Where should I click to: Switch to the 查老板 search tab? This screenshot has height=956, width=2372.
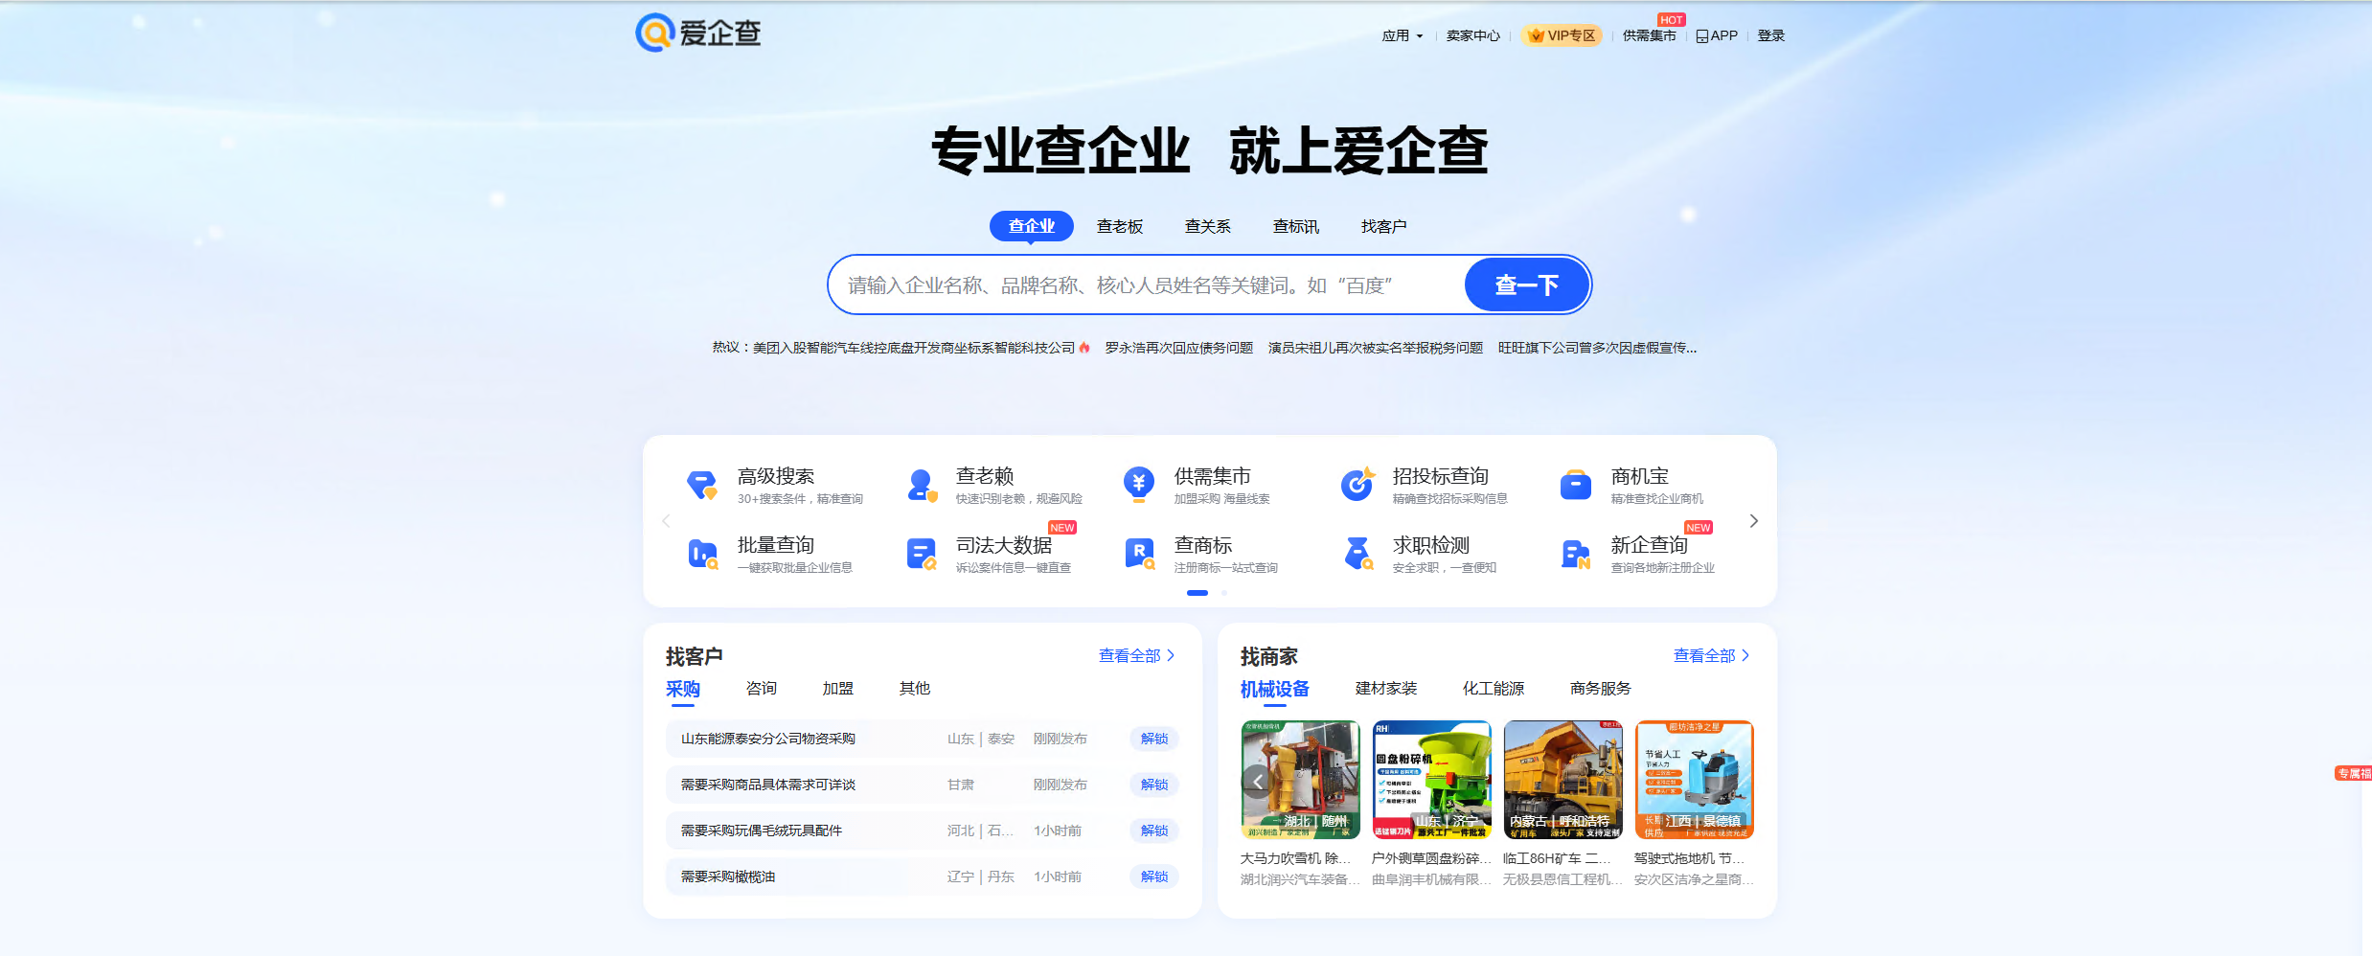click(1119, 226)
